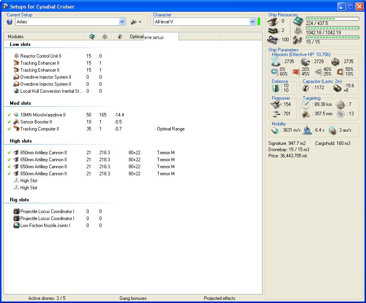Viewport: 366px width, 303px height.
Task: Click the shield hitpoints icon
Action: [276, 62]
